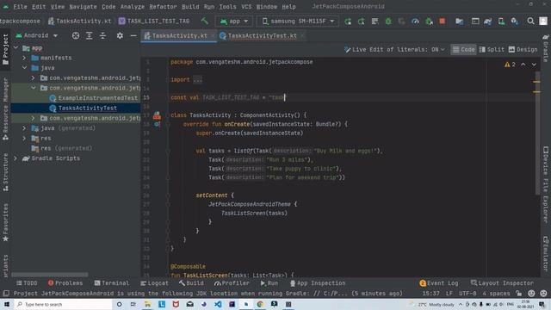Toggle the Emulator tool window
This screenshot has height=310, width=551.
[546, 253]
